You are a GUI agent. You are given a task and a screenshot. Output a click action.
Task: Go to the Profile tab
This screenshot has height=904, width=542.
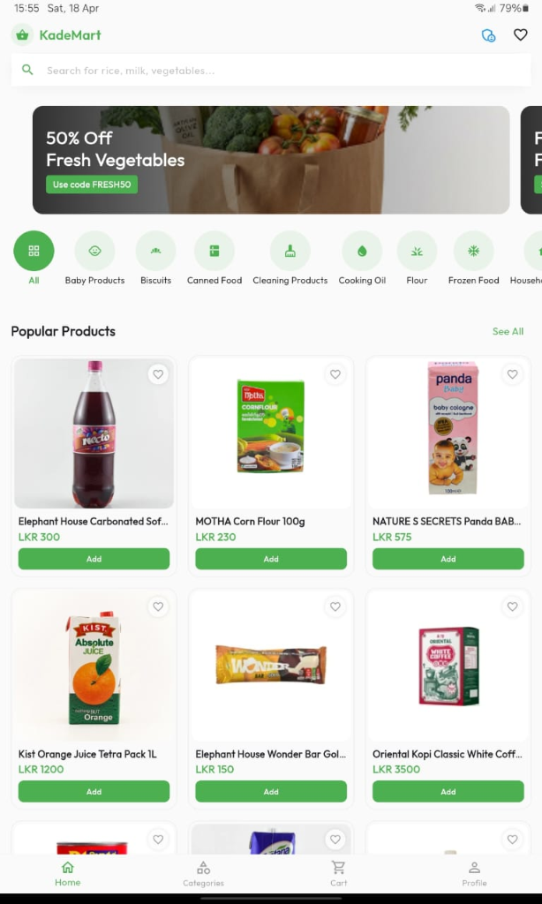(x=474, y=873)
